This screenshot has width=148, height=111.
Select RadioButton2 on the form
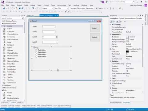pyautogui.click(x=41, y=52)
